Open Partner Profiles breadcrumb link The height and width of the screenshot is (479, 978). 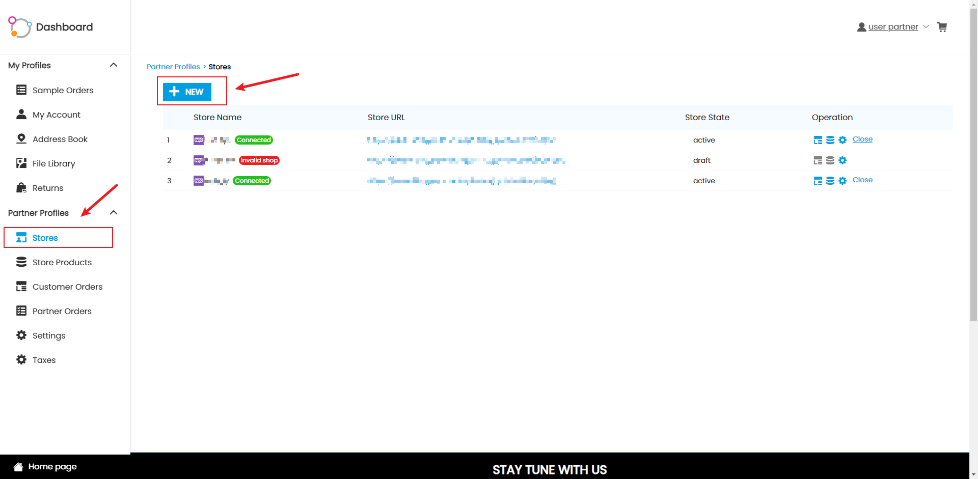tap(173, 67)
